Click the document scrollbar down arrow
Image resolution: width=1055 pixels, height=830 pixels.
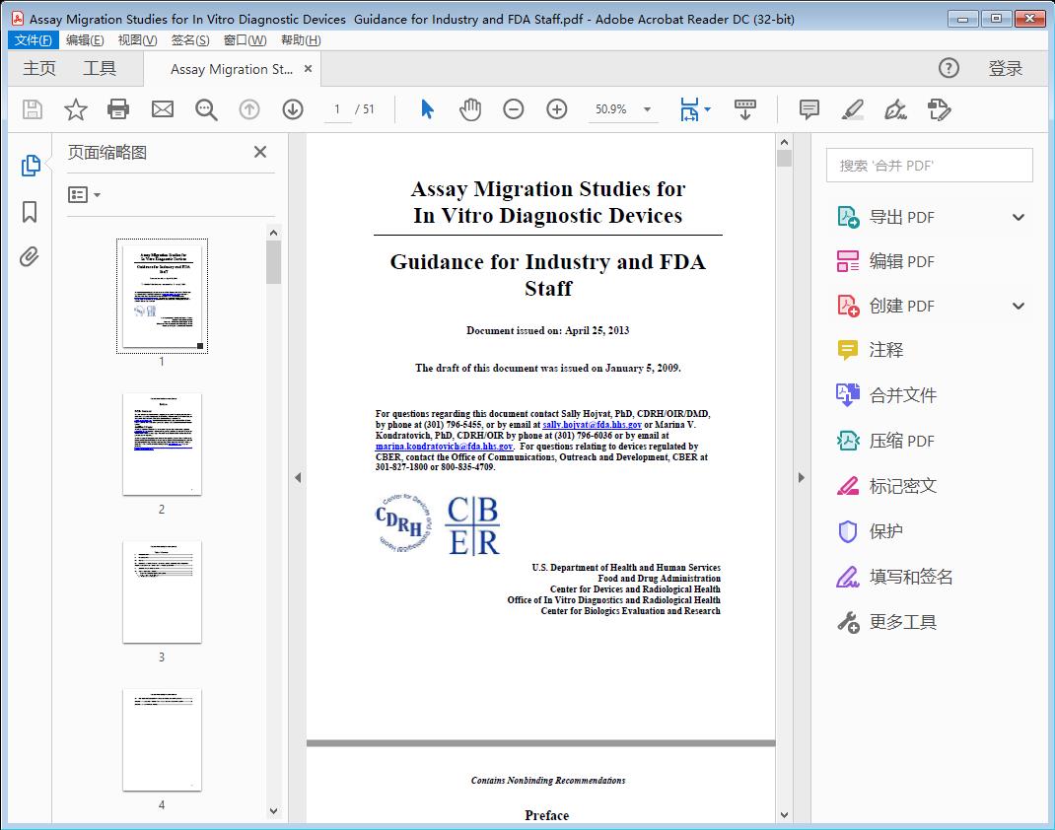(x=784, y=815)
